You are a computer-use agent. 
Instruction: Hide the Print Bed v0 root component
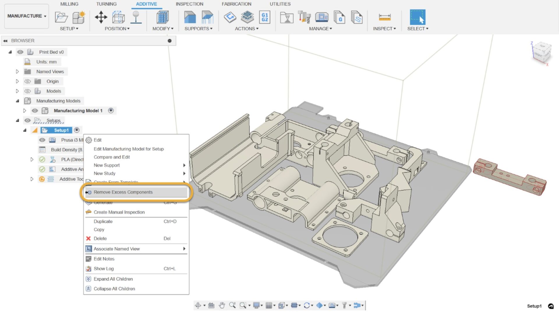click(20, 52)
